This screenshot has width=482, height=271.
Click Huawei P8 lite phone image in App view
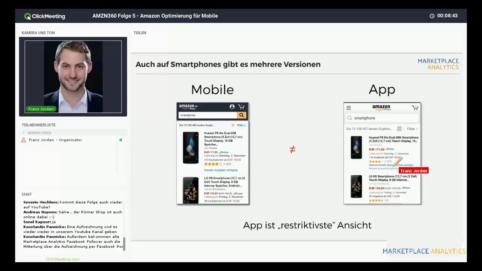point(356,148)
